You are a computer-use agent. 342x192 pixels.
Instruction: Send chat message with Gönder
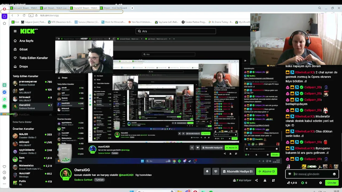(332, 183)
